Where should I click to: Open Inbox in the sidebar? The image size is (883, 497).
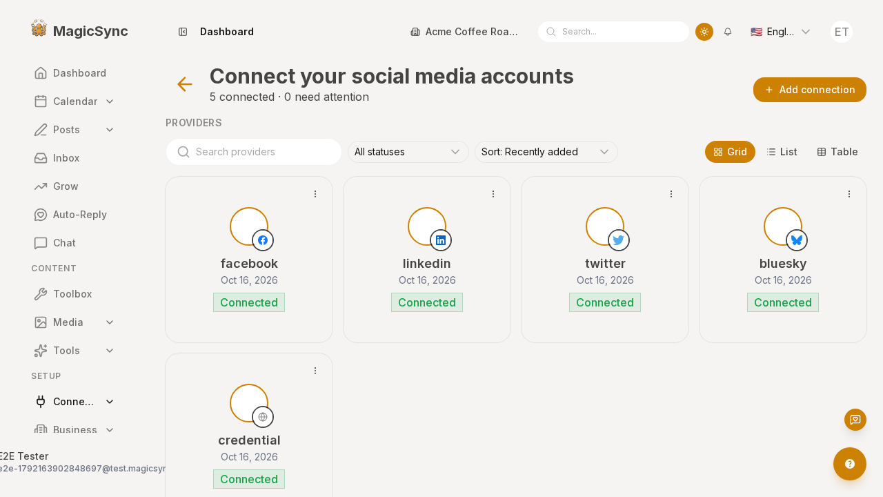75,158
